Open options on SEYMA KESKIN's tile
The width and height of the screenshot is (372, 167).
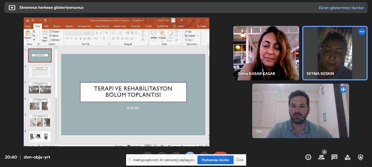362,32
